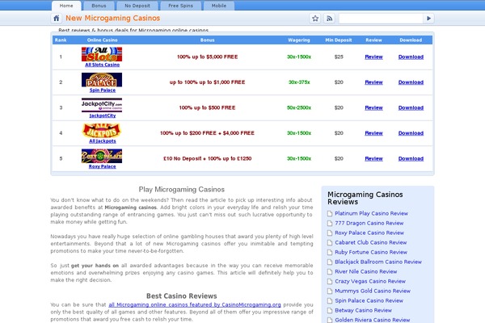
Task: Click page icon beside Crazy Vegas Casino Review
Action: [330, 282]
